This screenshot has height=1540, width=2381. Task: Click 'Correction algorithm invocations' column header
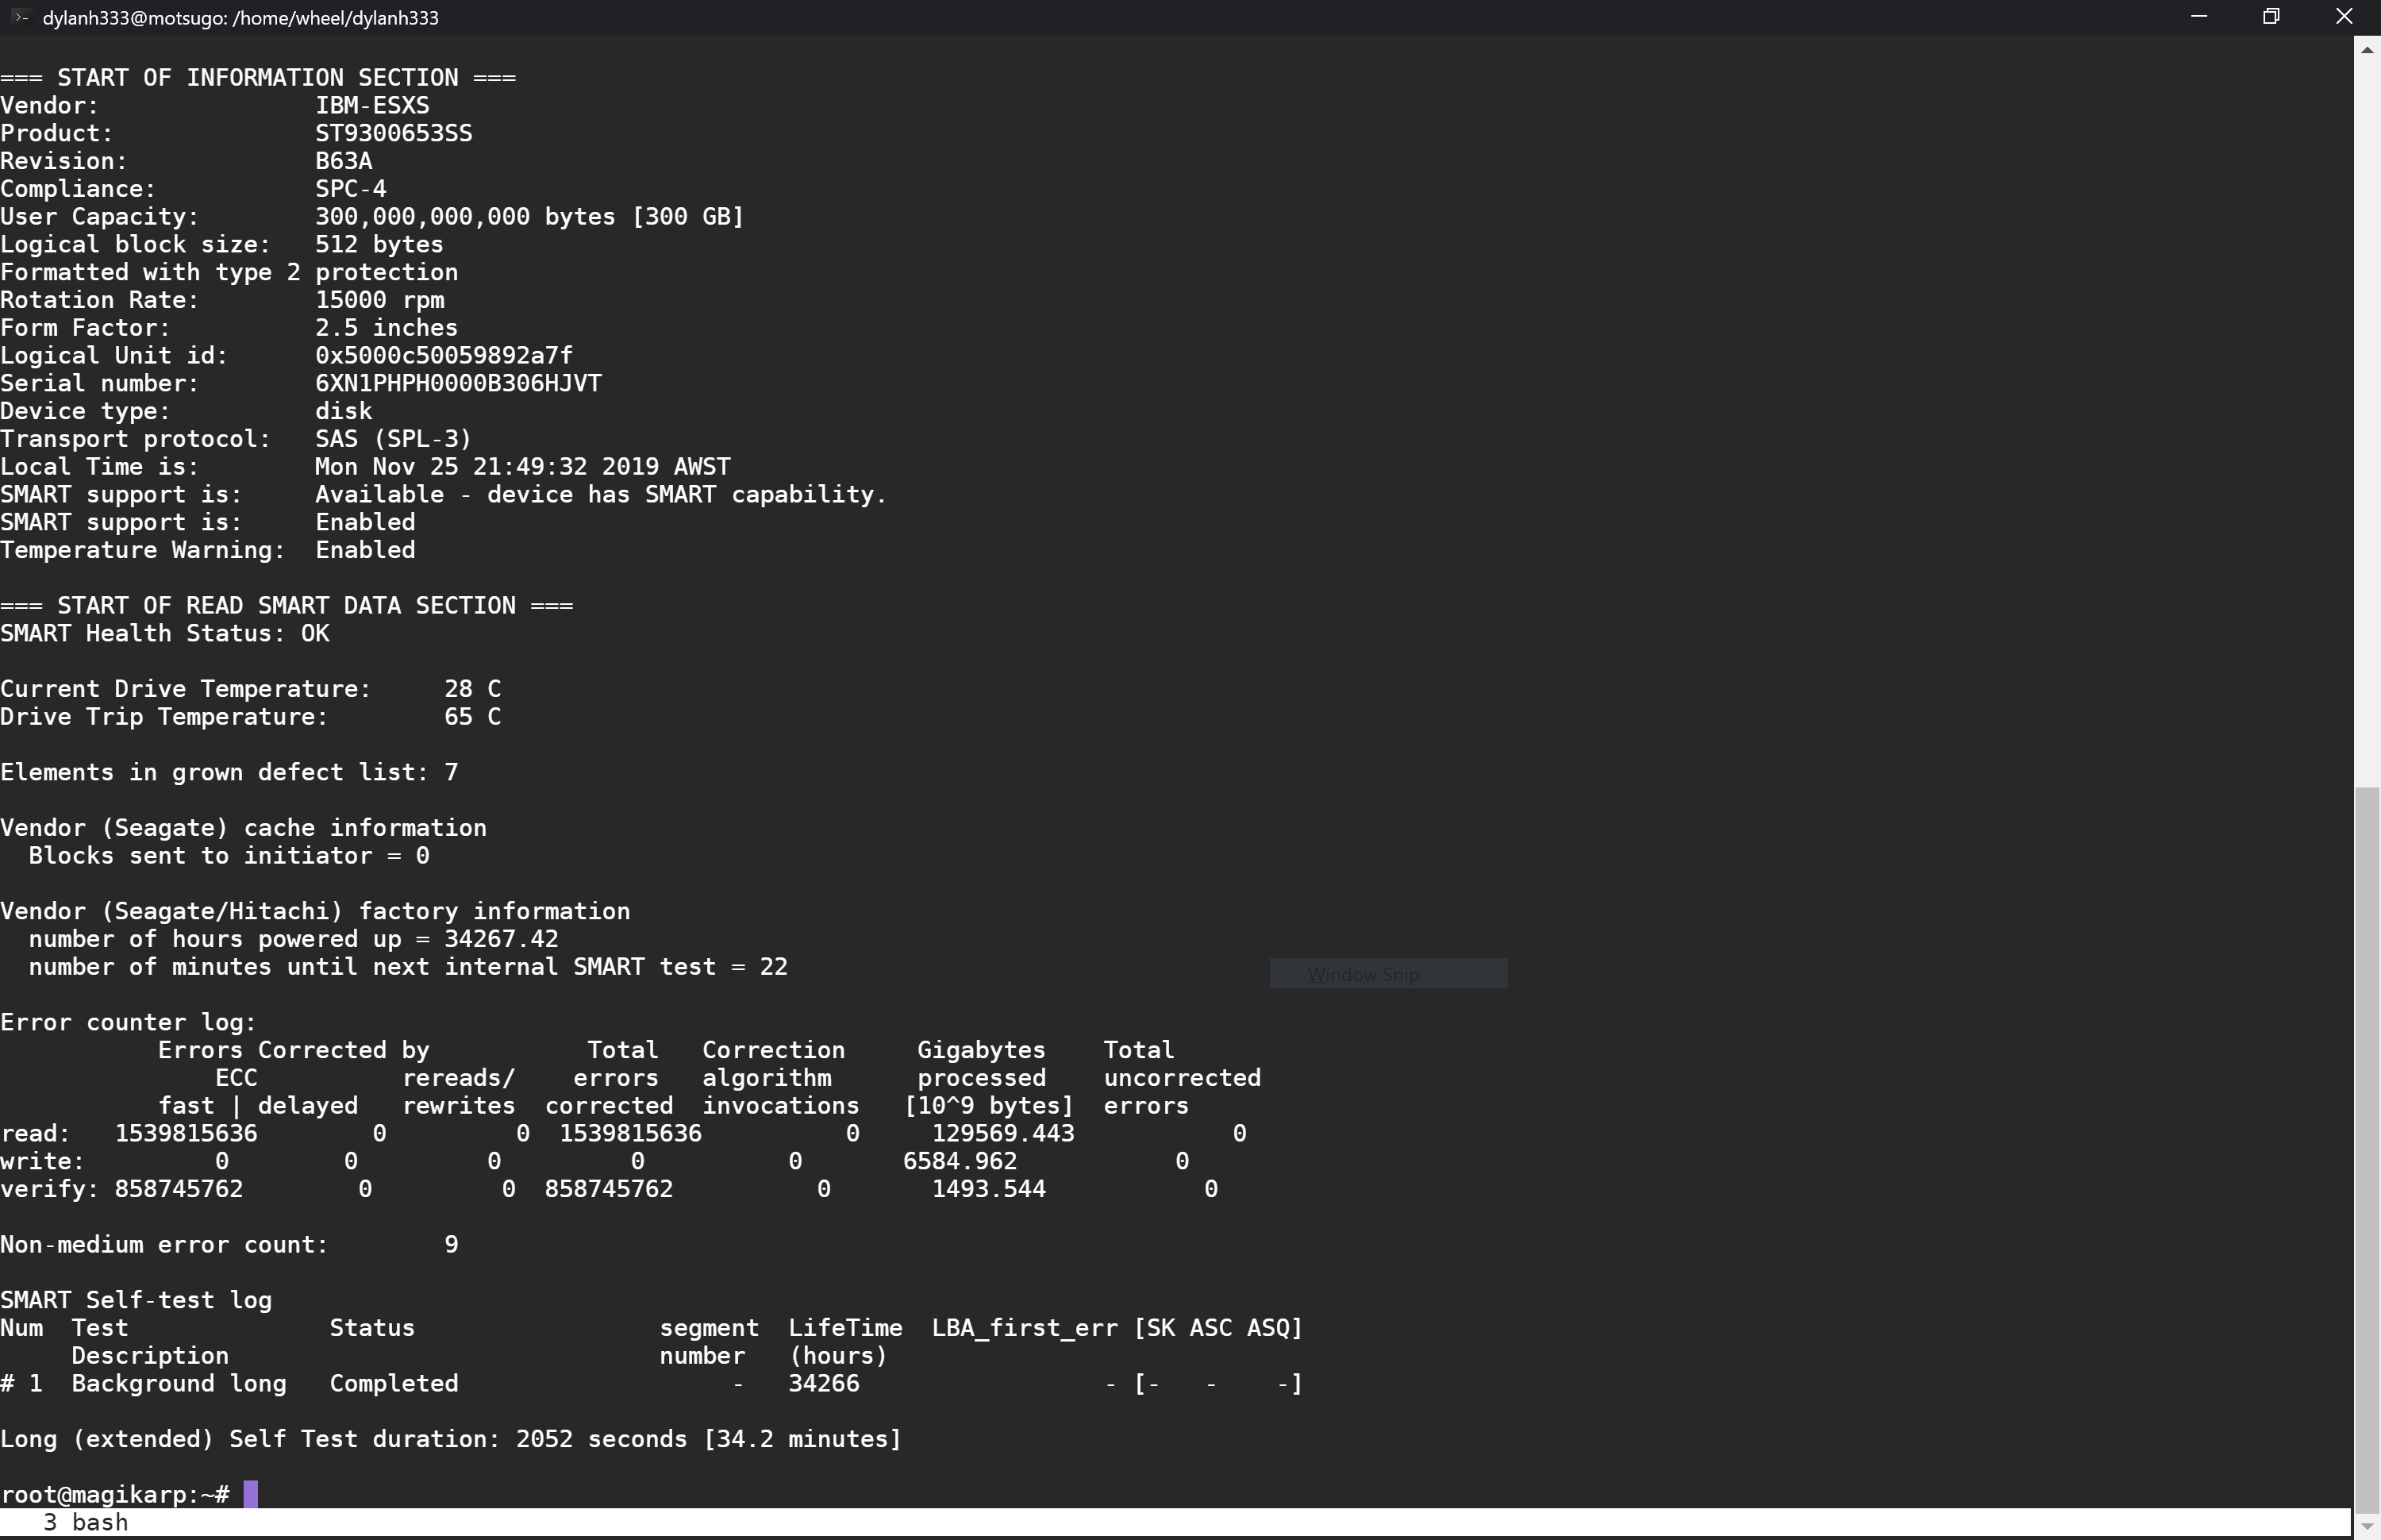point(781,1078)
